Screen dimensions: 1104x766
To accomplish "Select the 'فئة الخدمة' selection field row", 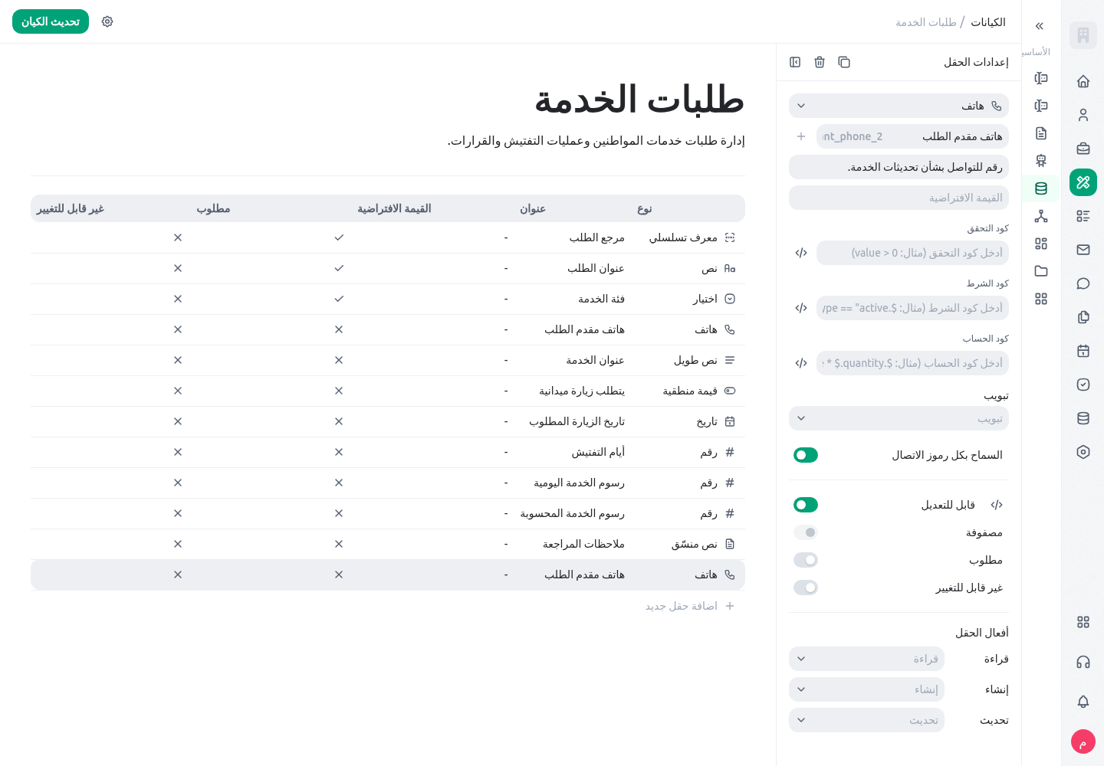I will pyautogui.click(x=388, y=299).
